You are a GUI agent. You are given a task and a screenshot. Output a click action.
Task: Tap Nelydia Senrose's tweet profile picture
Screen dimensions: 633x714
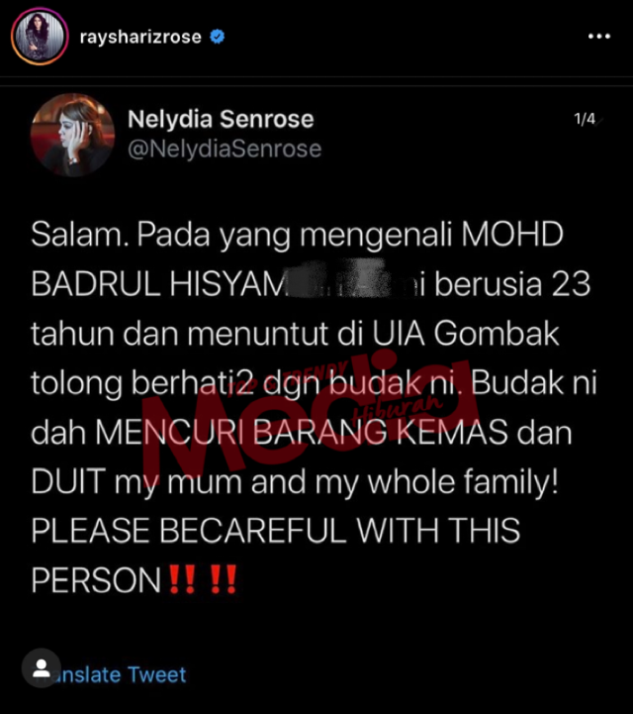pyautogui.click(x=73, y=135)
